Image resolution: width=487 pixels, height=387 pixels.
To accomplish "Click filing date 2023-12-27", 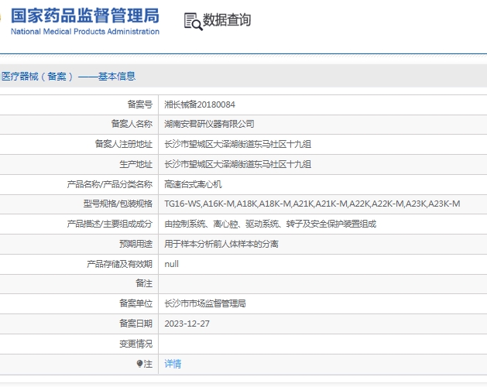I will pyautogui.click(x=187, y=324).
